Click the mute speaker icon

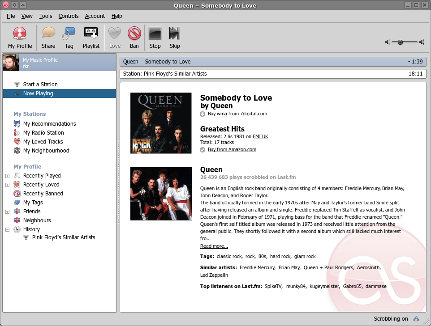(x=387, y=42)
